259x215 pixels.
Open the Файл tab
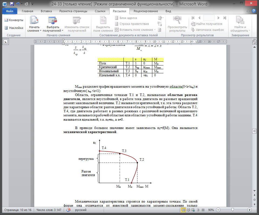point(9,11)
